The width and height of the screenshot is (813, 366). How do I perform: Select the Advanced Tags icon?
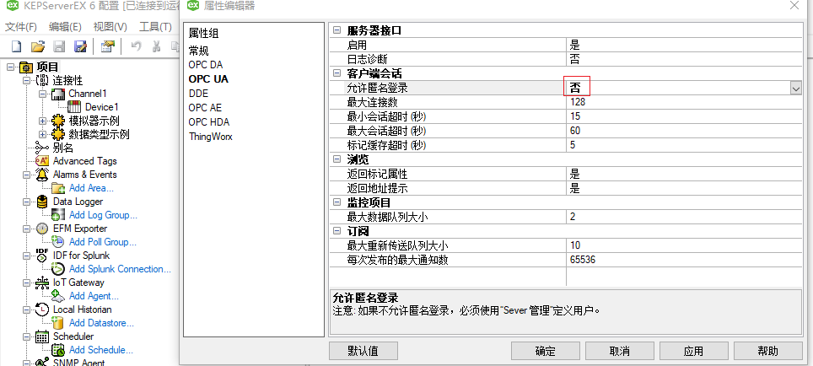point(42,161)
